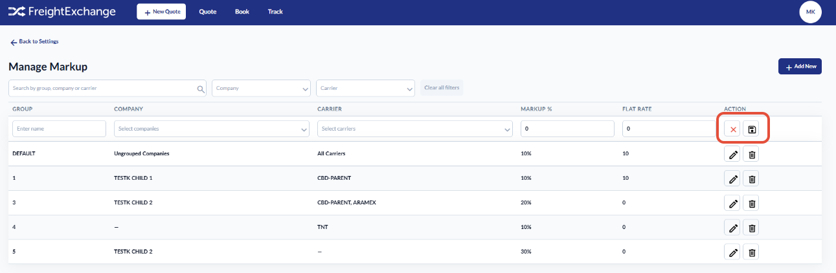This screenshot has height=273, width=836.
Task: Cancel the new markup row with red X
Action: click(x=733, y=129)
